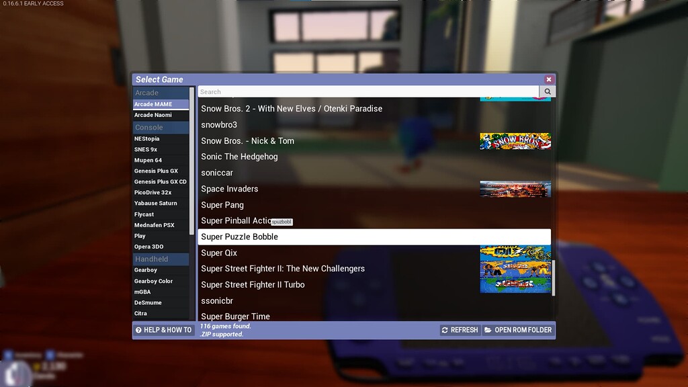This screenshot has height=387, width=688.
Task: Pick Mednafen PSX from the sidebar
Action: point(155,225)
